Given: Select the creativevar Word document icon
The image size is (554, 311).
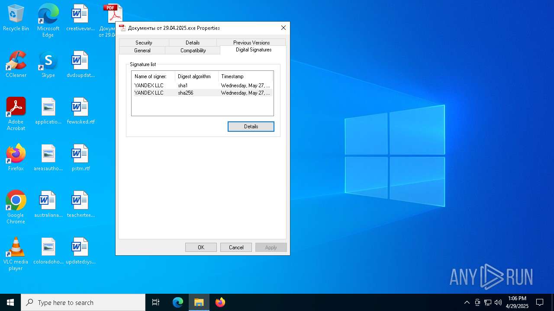Looking at the screenshot, I should pos(80,18).
